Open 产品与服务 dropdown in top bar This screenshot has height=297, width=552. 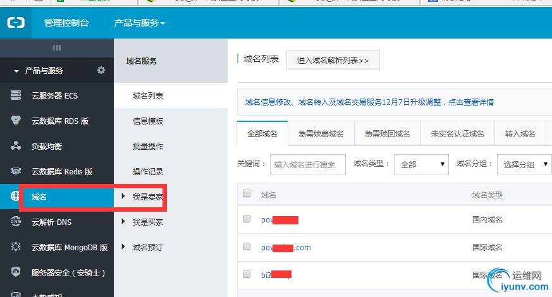(x=139, y=23)
